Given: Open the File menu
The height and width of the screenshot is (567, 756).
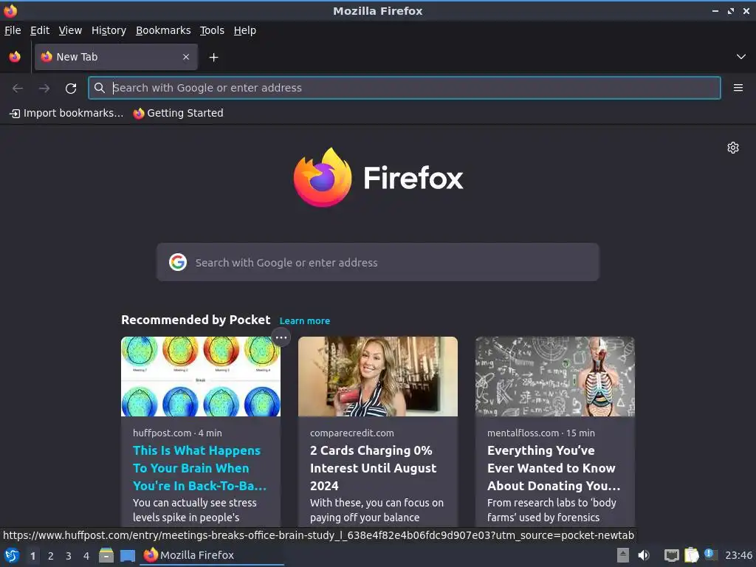Looking at the screenshot, I should click(13, 30).
